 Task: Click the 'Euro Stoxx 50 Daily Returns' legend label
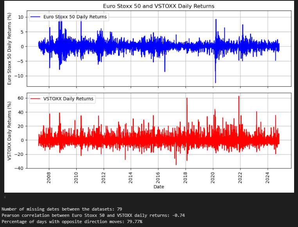tap(75, 17)
